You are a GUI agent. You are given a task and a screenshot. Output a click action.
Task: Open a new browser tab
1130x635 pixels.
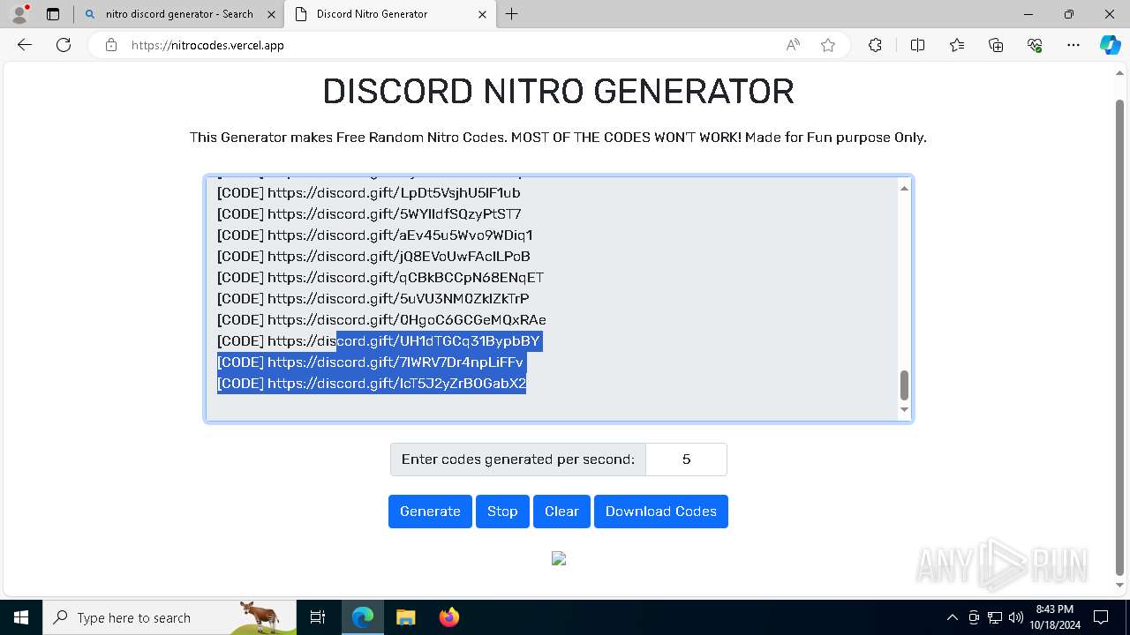[511, 14]
